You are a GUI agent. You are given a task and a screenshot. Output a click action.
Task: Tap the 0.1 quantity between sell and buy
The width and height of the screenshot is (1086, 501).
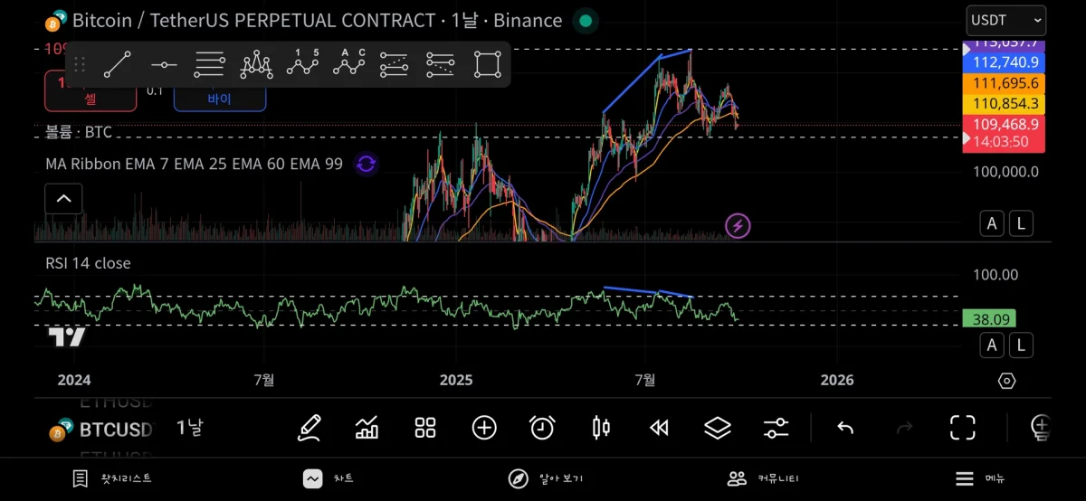point(155,90)
